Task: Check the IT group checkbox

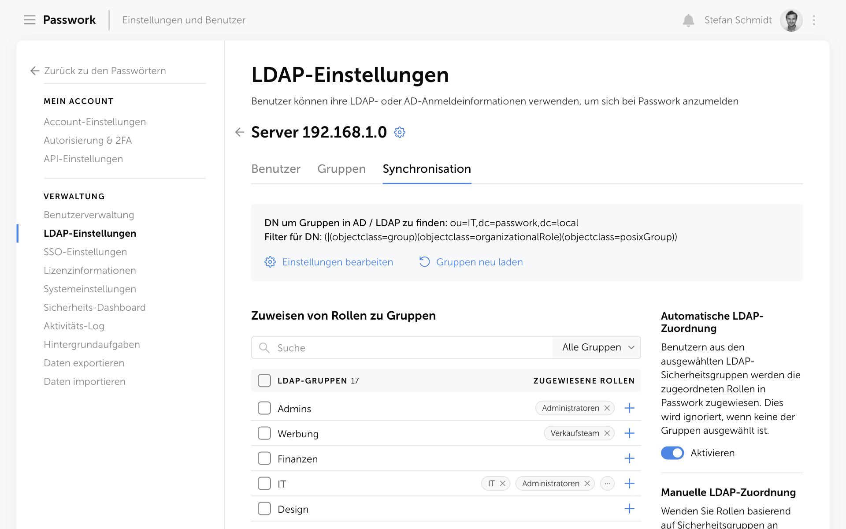Action: click(264, 484)
